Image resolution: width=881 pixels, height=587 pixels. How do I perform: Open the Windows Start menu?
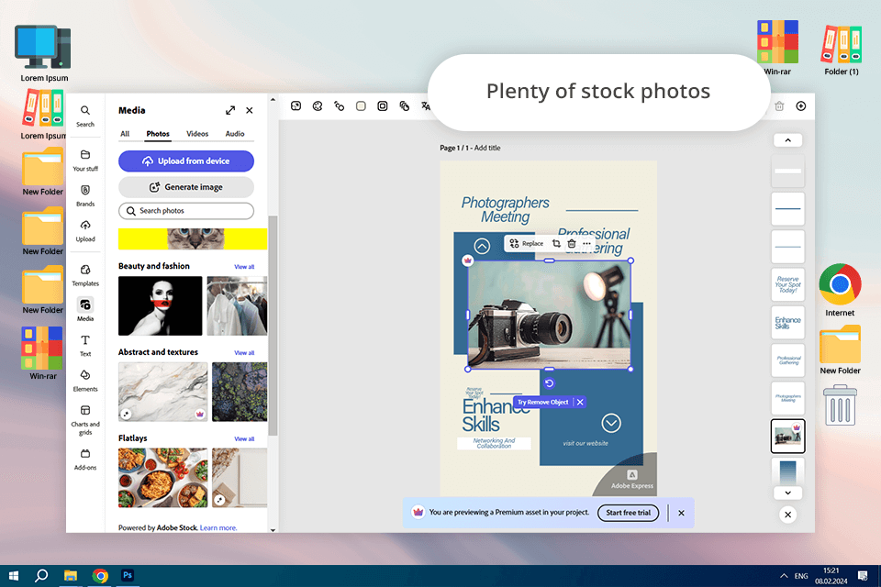coord(14,576)
